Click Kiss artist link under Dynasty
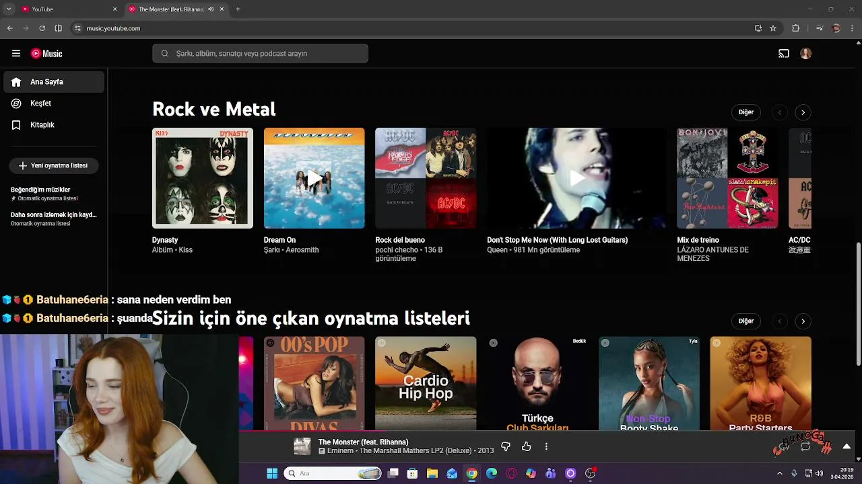This screenshot has height=484, width=862. [x=186, y=250]
